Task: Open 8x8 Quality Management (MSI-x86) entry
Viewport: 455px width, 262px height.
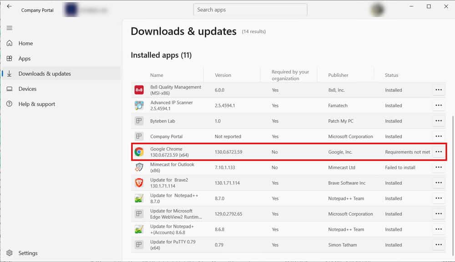Action: tap(176, 90)
